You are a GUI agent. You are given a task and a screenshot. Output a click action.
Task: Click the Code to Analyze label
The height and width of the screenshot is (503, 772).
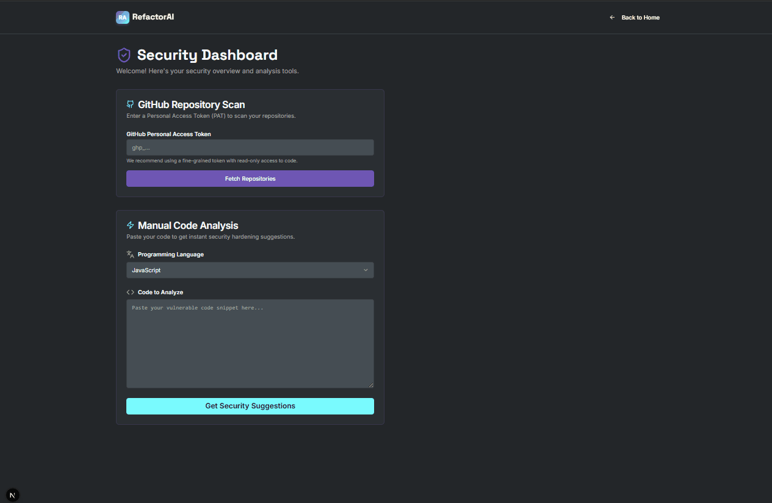[x=161, y=292]
